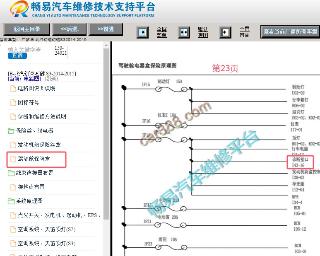Open 诊断和维修方法说明 document
The image size is (320, 256).
click(x=42, y=116)
